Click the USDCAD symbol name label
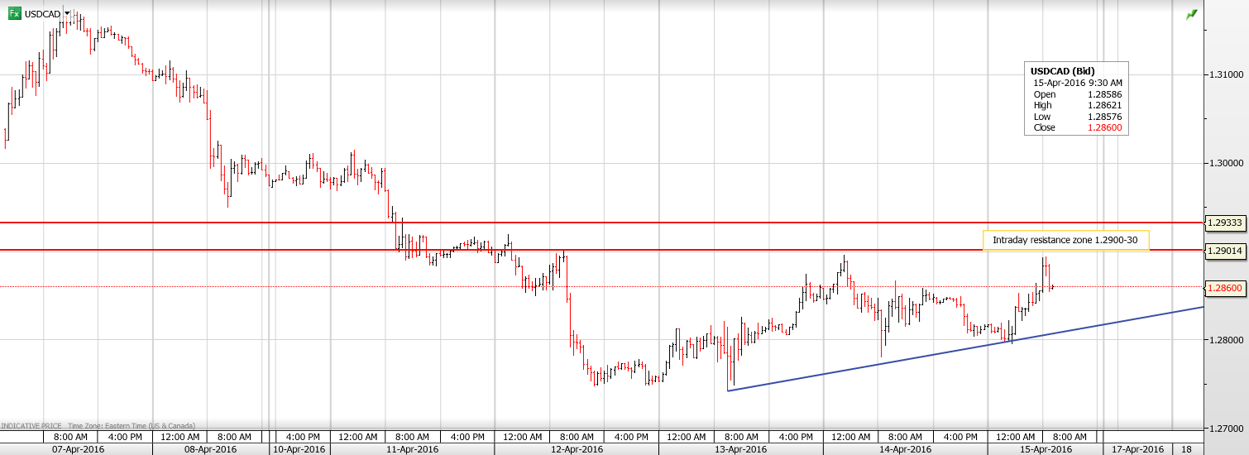1249x455 pixels. tap(42, 13)
